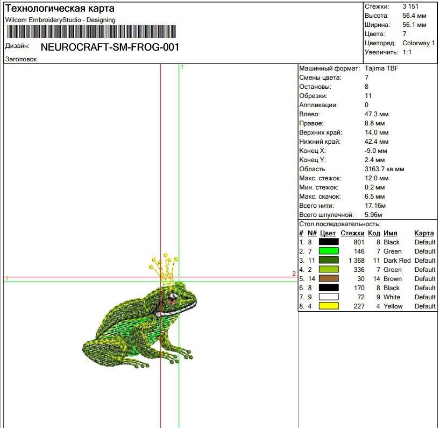Screen dimensions: 440x428
Task: Click the bright green swatch in row 2
Action: click(x=329, y=251)
